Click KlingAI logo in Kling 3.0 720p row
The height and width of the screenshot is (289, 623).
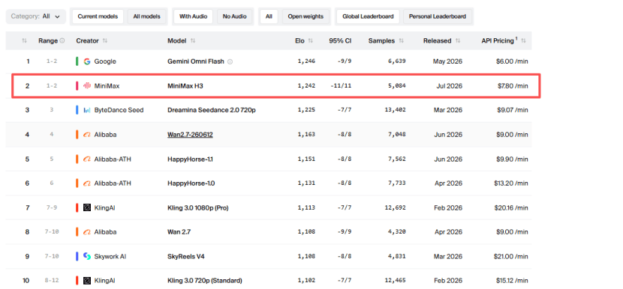pos(87,281)
